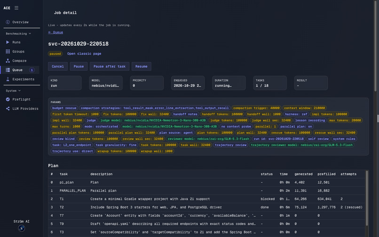Click the main page scrollbar

tap(375, 46)
